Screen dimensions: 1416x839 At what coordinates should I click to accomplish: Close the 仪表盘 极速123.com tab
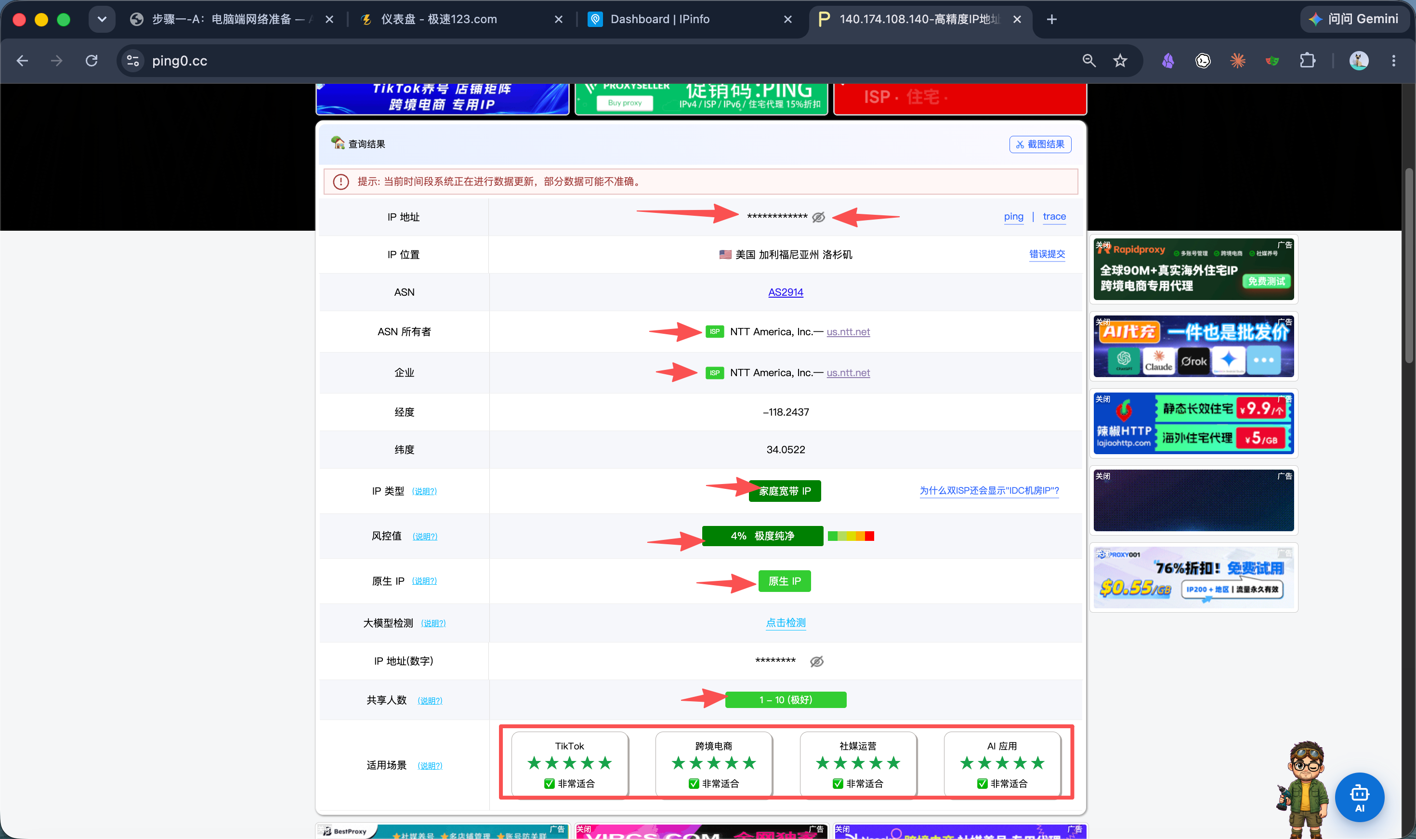(x=558, y=19)
